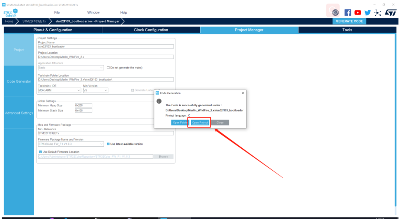The width and height of the screenshot is (401, 221).
Task: Click the Minimum Heap Size field
Action: click(x=84, y=105)
